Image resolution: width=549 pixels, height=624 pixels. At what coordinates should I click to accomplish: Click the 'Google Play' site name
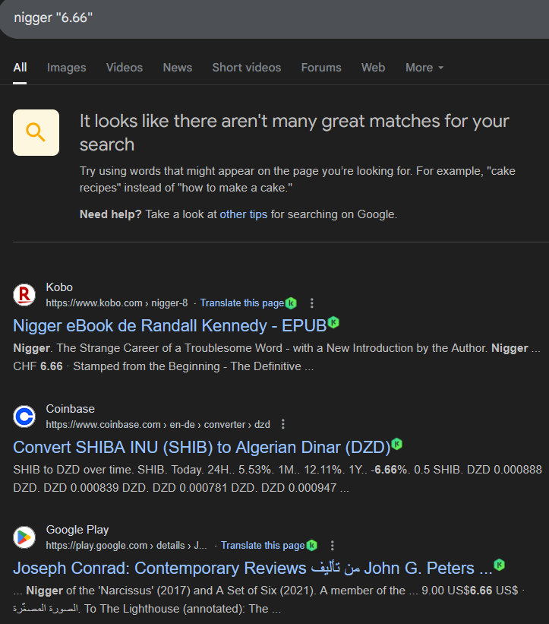[x=77, y=530]
